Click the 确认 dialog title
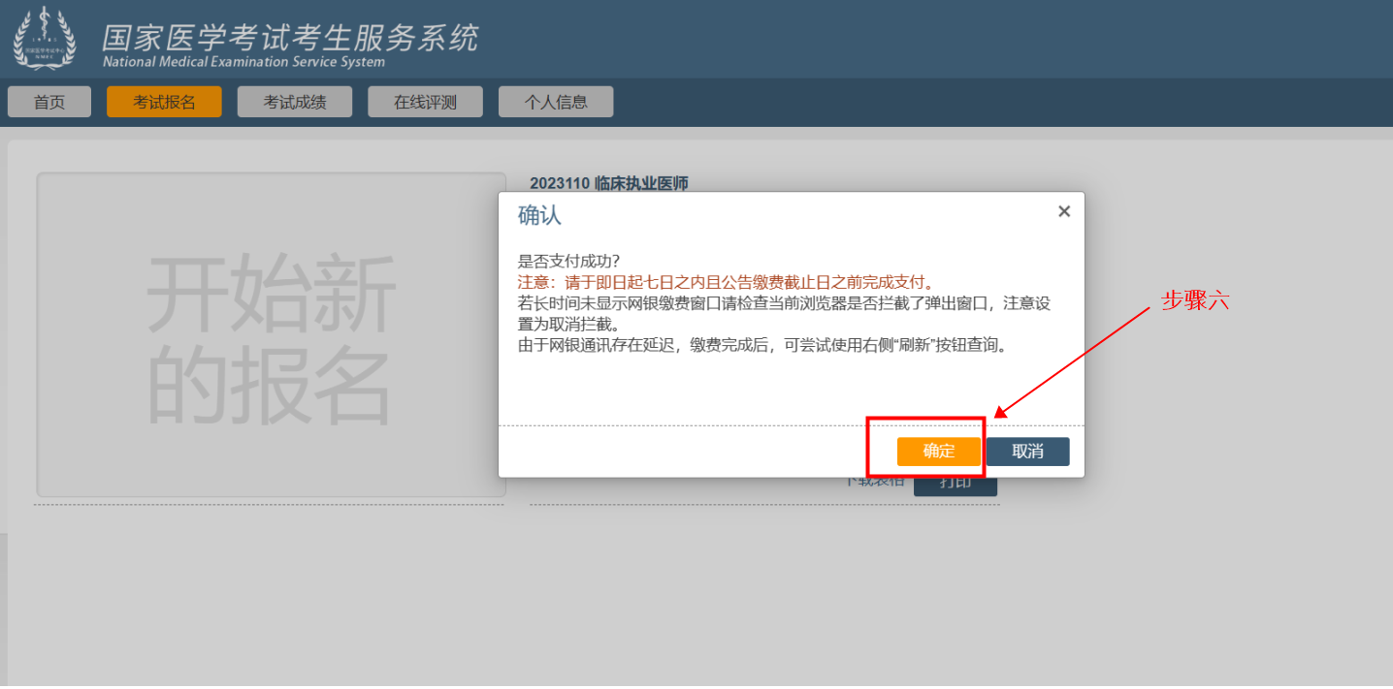 tap(539, 215)
